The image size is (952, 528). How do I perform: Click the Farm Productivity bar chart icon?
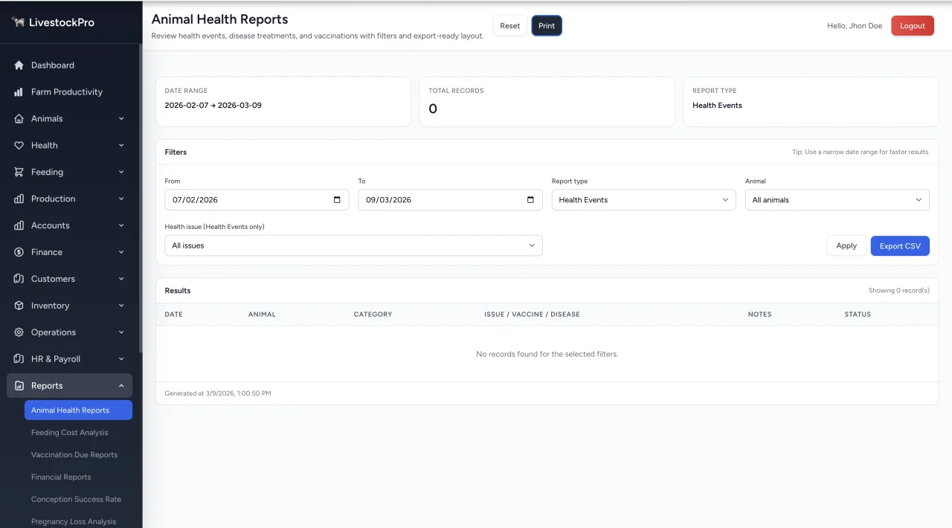point(19,92)
